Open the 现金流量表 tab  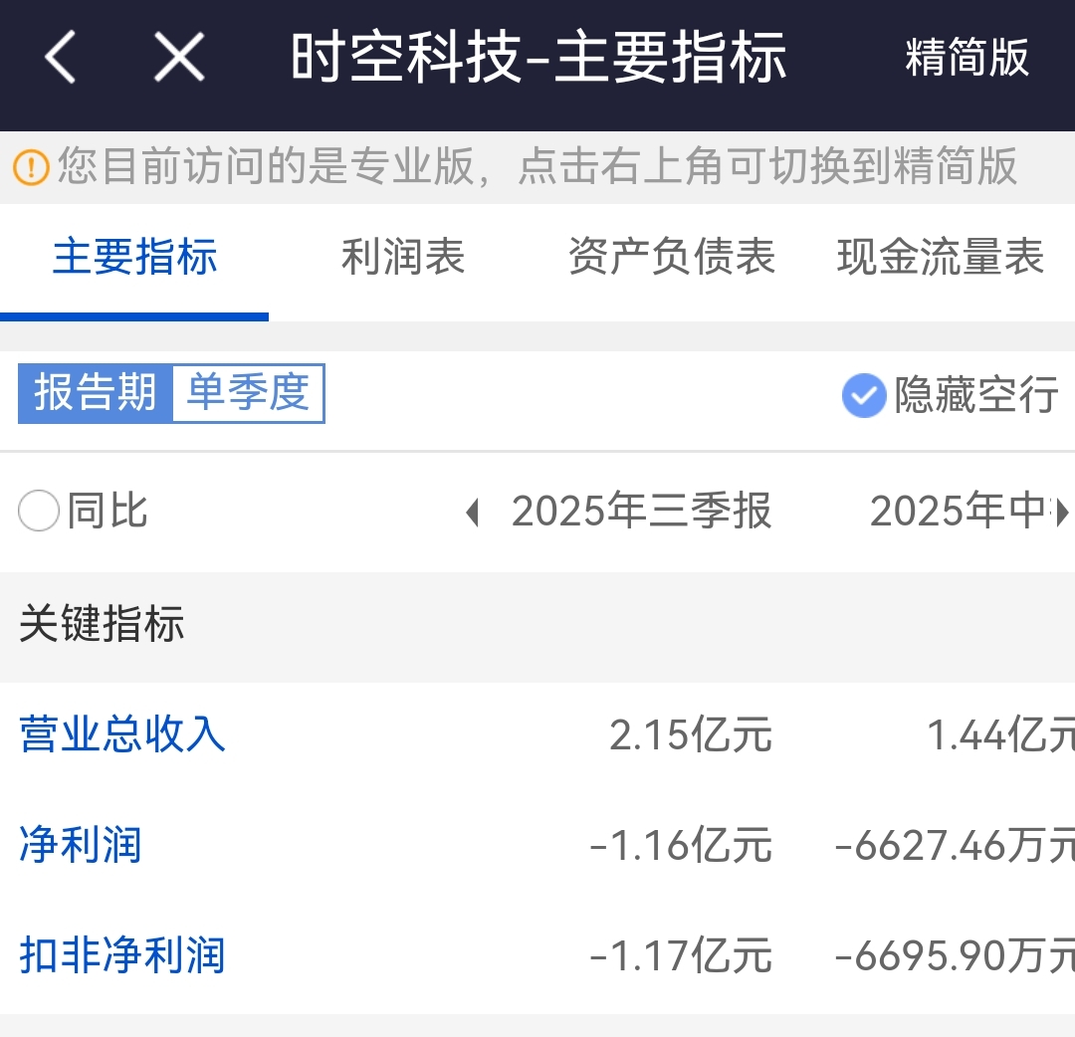[x=941, y=258]
